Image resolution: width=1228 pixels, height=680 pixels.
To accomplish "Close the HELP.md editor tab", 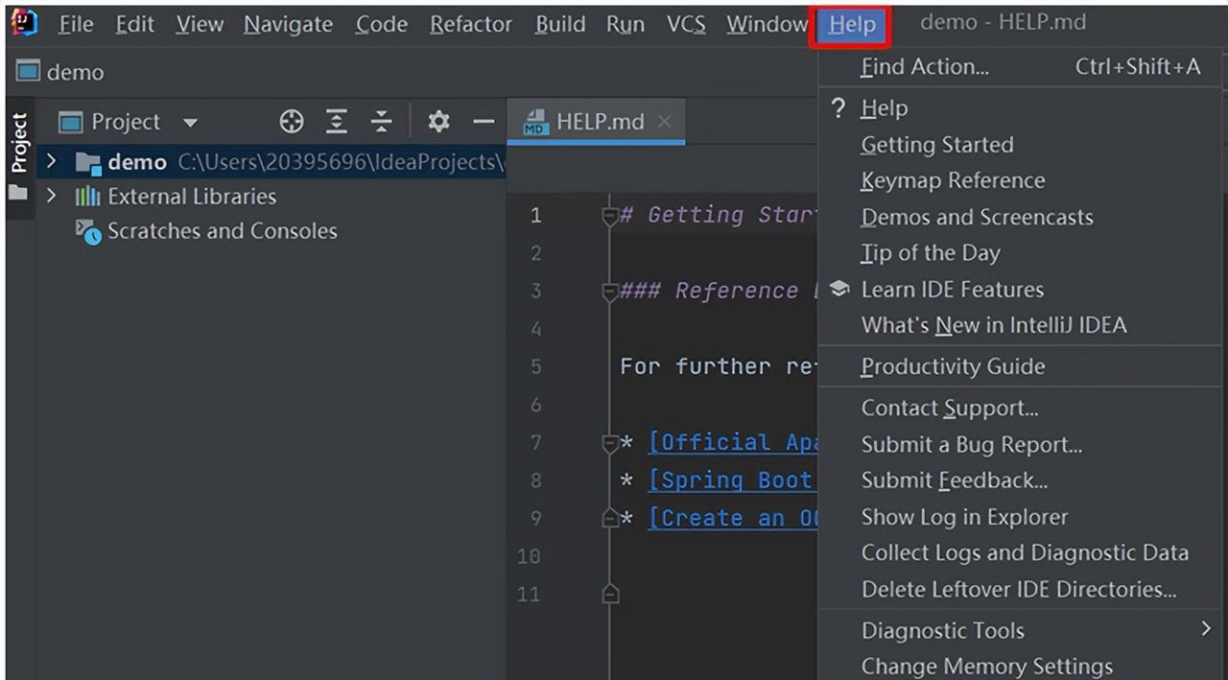I will 664,122.
